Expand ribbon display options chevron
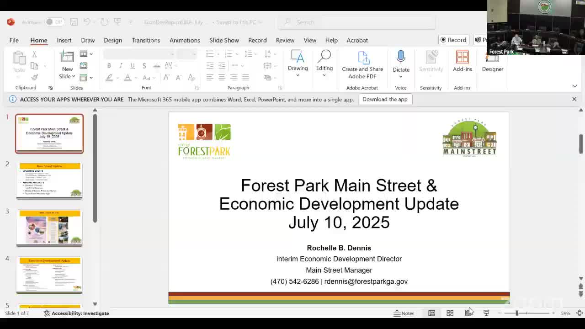 click(574, 86)
